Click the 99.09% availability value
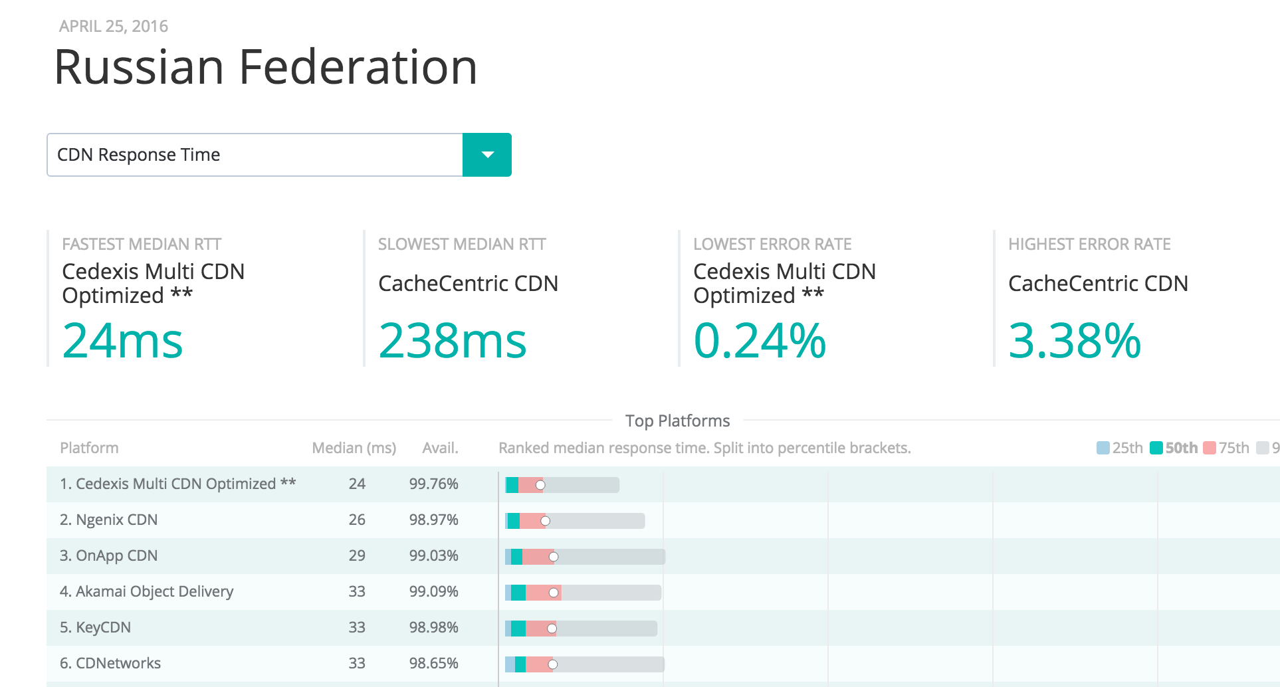The height and width of the screenshot is (687, 1280). click(434, 592)
